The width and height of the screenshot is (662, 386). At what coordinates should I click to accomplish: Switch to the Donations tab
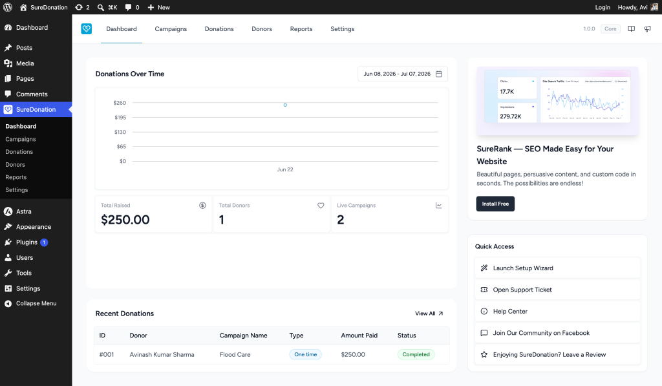tap(219, 28)
